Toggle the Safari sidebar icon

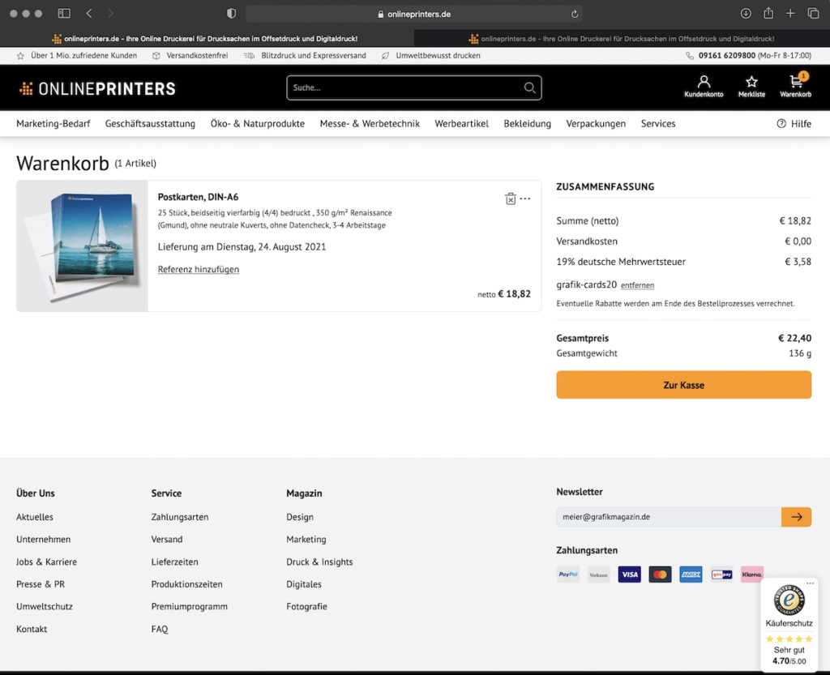64,13
